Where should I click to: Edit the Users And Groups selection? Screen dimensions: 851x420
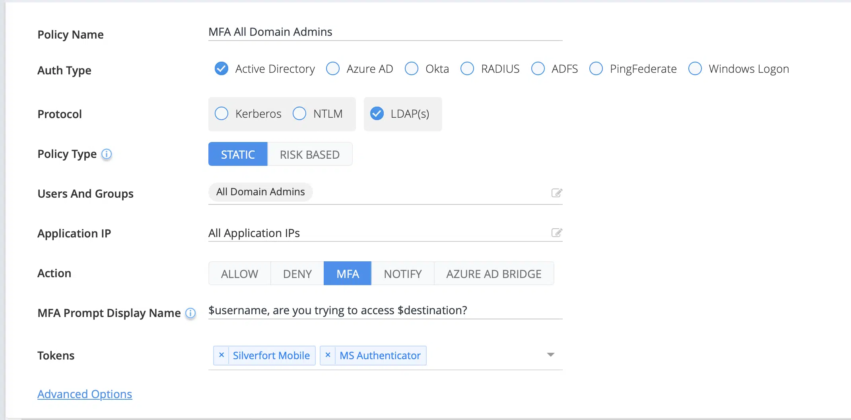tap(556, 193)
